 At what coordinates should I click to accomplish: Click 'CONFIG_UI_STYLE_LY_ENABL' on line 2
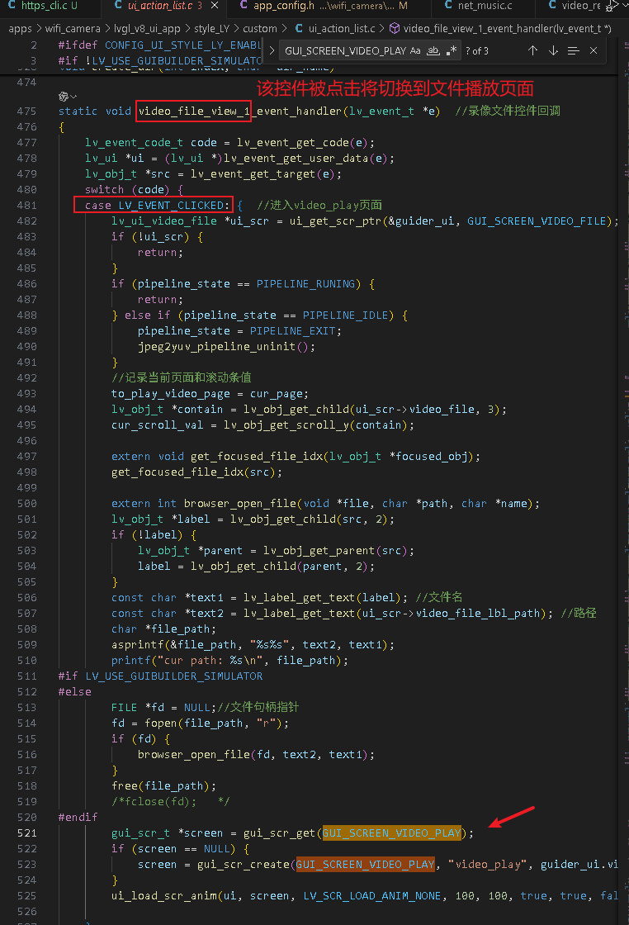click(x=183, y=45)
